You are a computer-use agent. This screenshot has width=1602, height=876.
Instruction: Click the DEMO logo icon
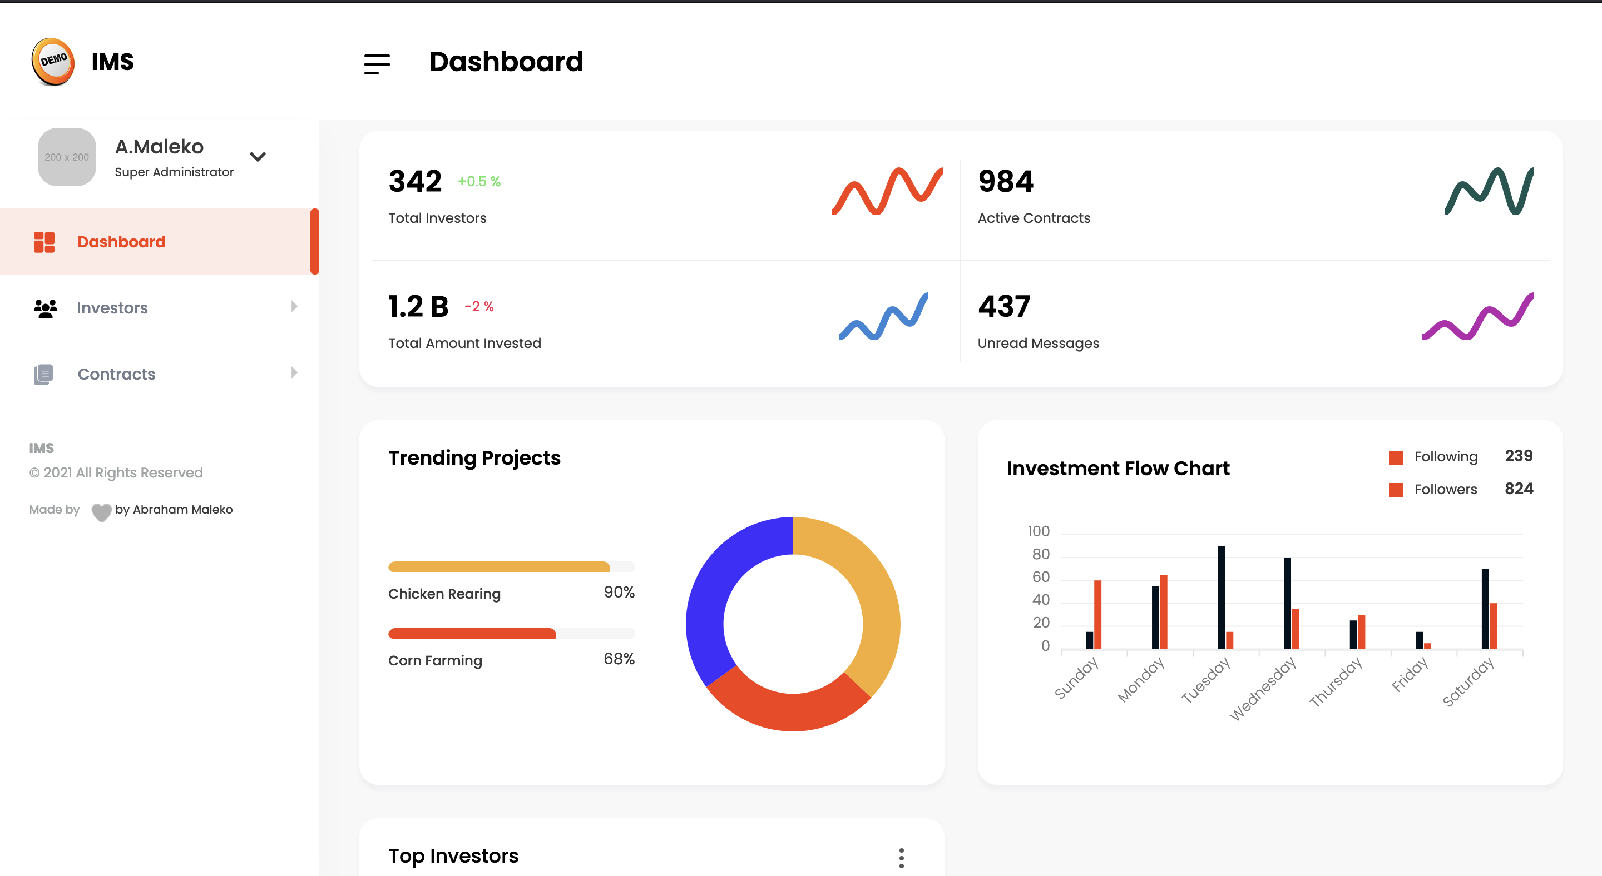(x=53, y=62)
